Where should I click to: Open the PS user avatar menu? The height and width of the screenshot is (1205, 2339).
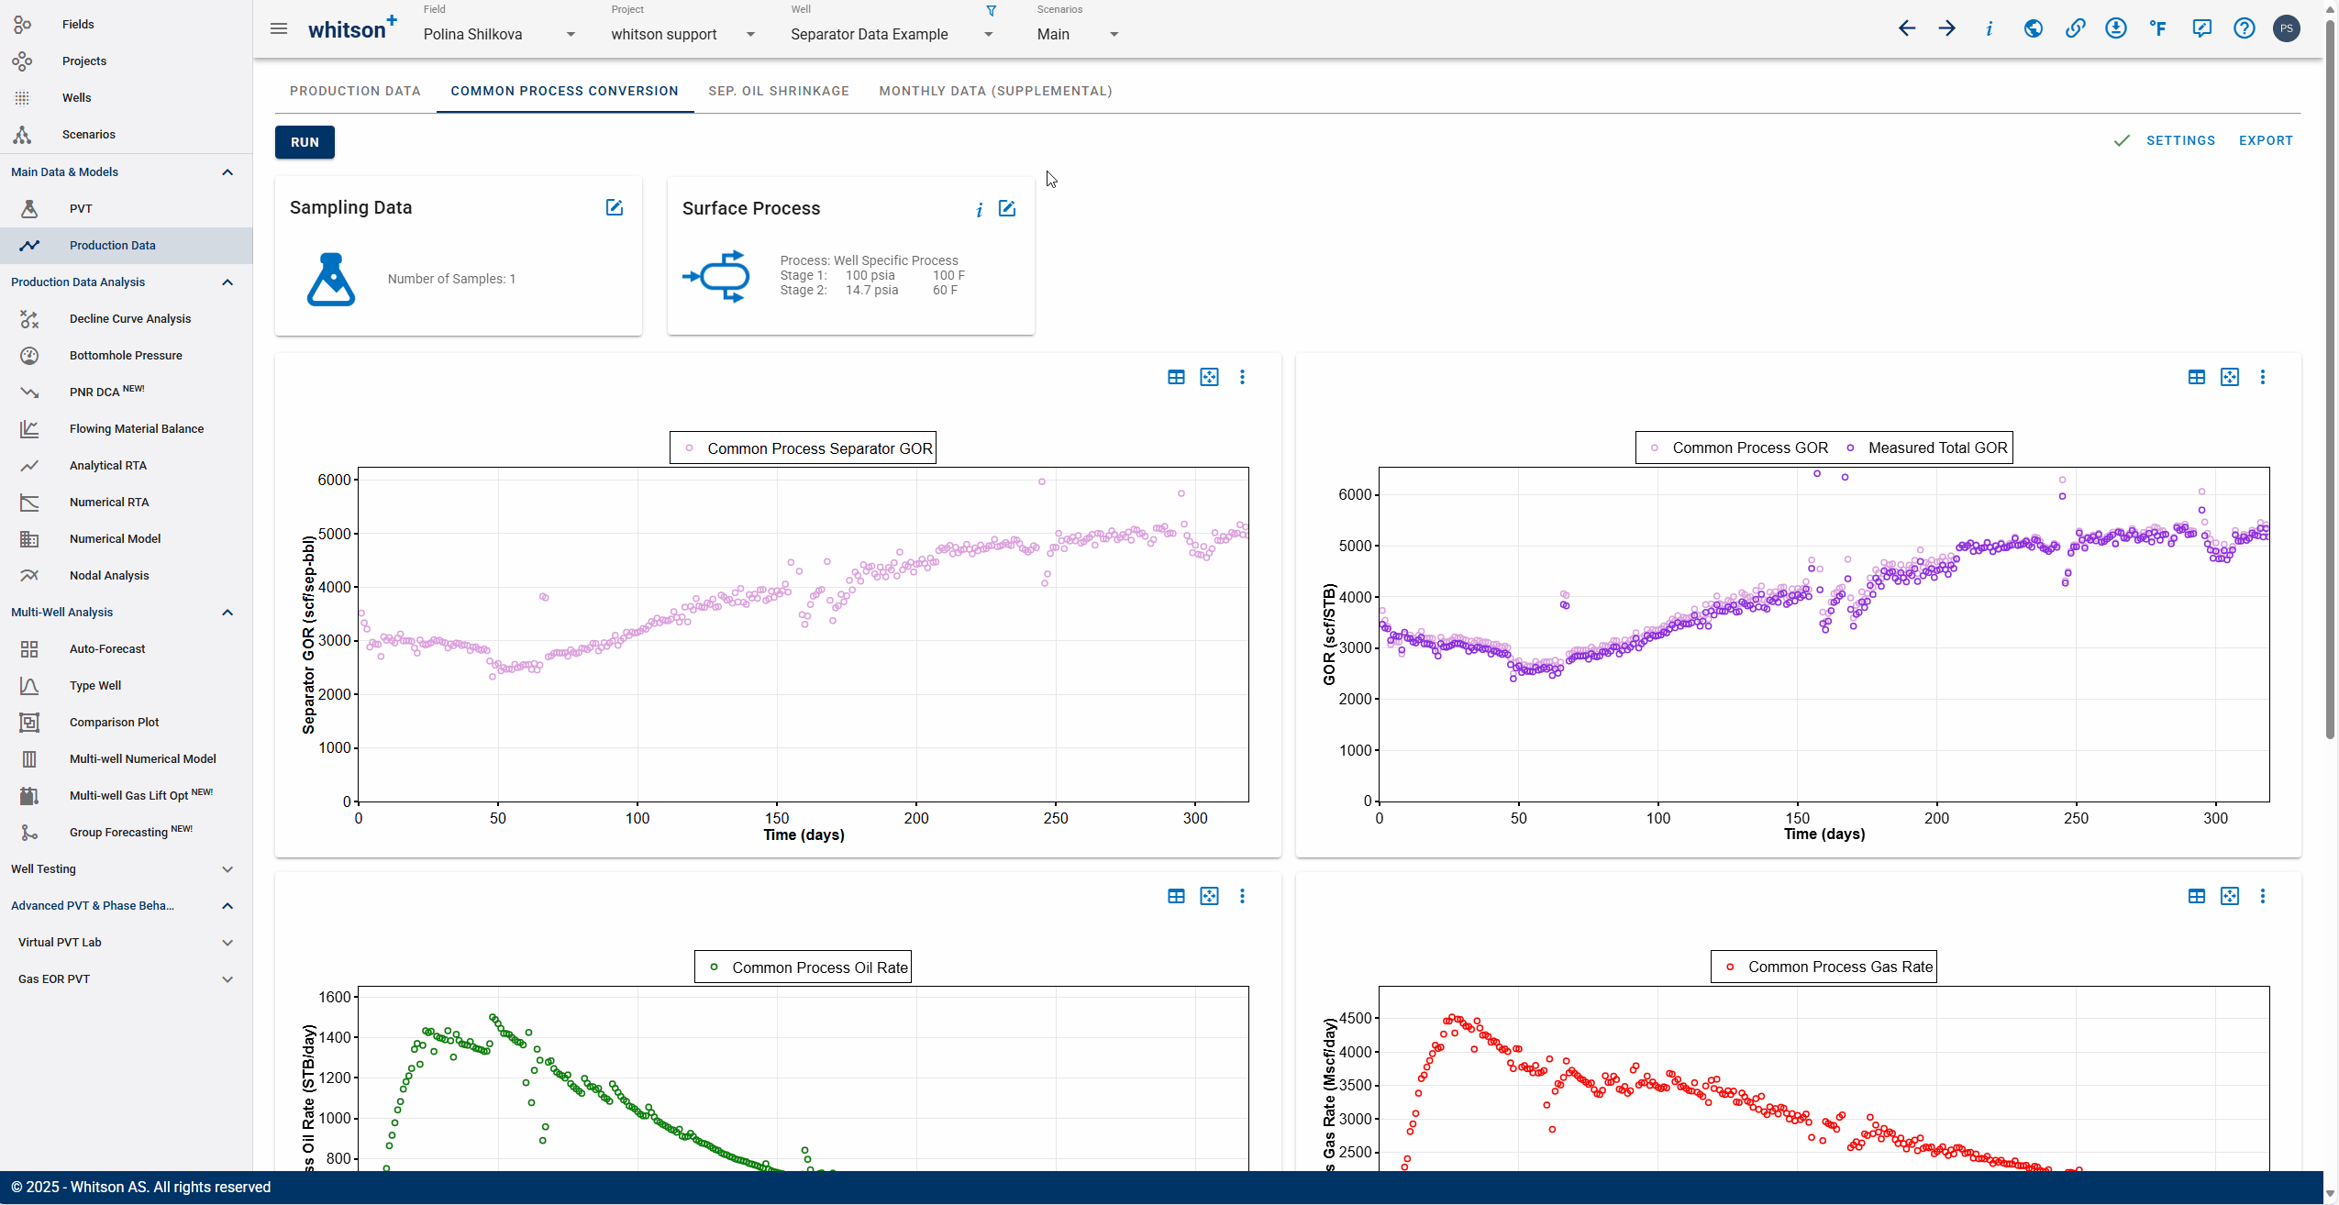click(x=2287, y=28)
